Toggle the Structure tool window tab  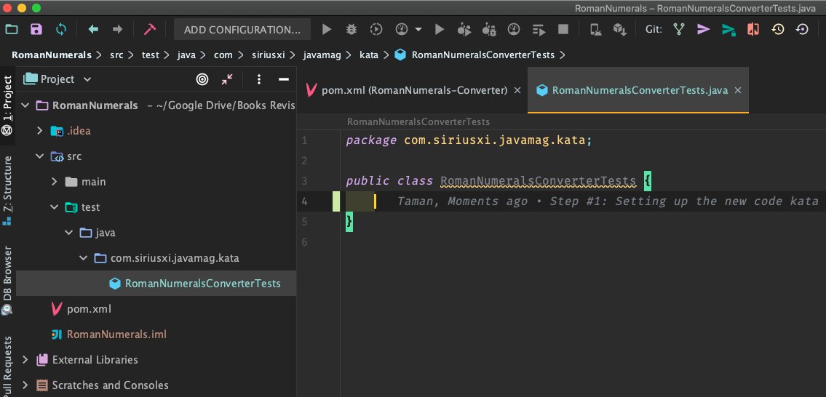[x=7, y=187]
